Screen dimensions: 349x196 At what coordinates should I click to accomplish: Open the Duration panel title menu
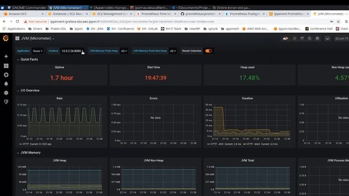click(x=247, y=98)
